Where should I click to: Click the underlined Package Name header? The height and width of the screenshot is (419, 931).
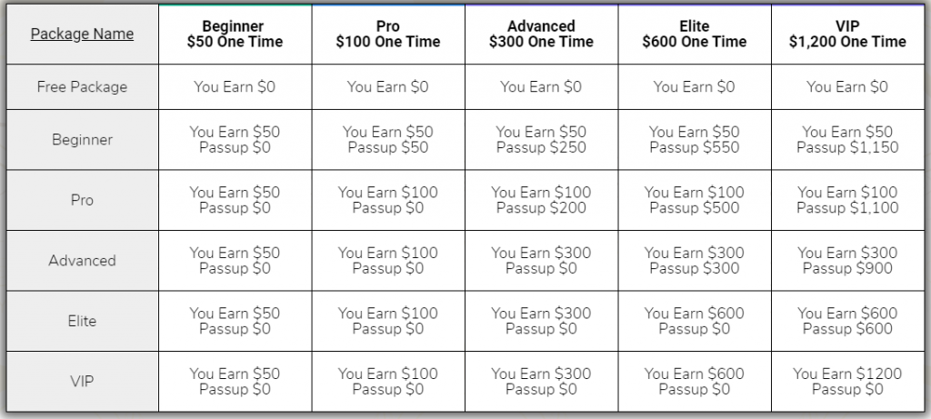coord(82,35)
